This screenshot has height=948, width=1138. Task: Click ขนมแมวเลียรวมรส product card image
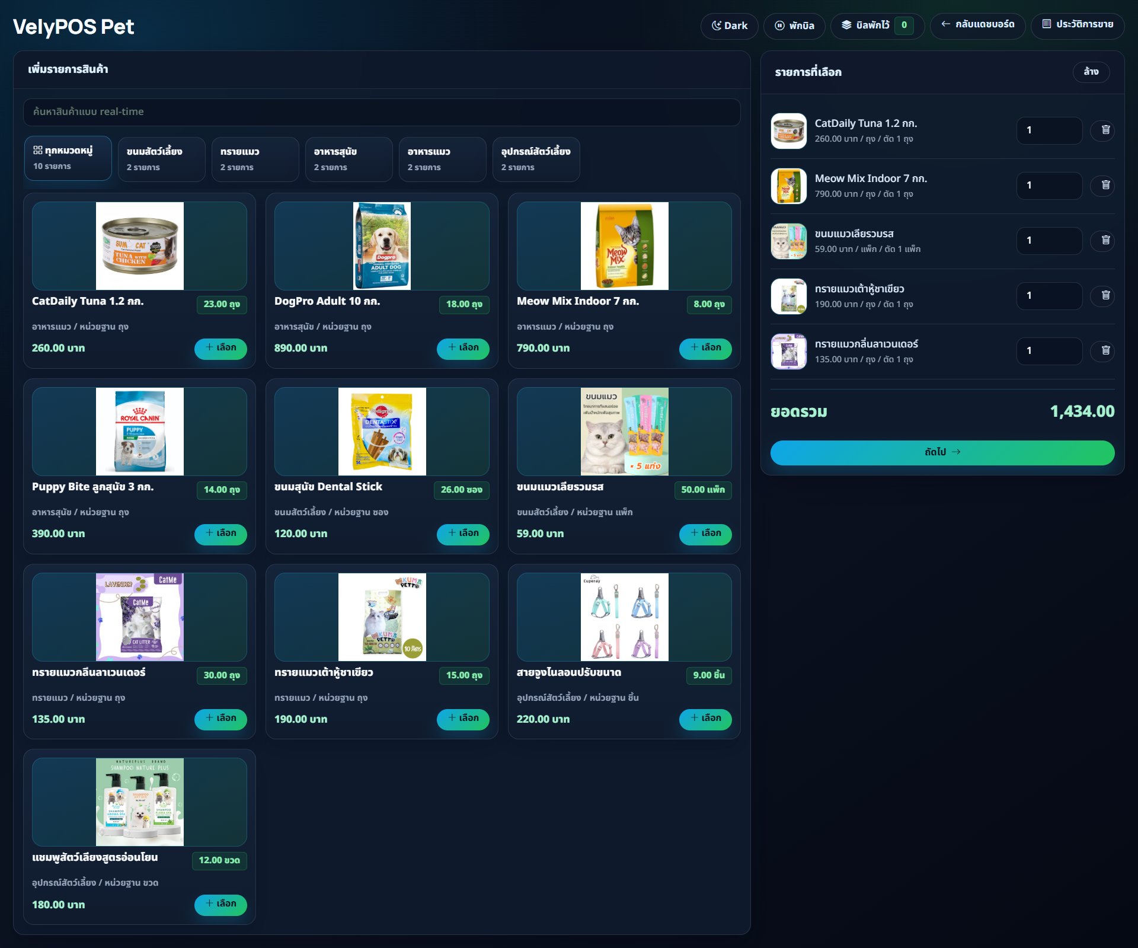point(625,432)
